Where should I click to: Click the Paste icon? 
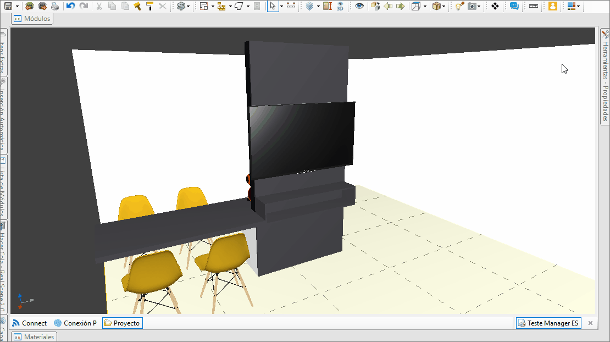125,6
